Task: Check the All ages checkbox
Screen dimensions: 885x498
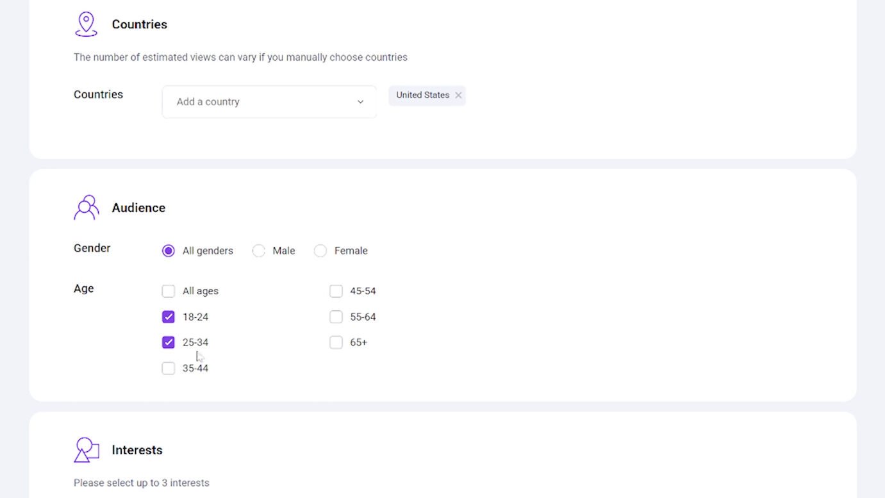Action: click(169, 292)
